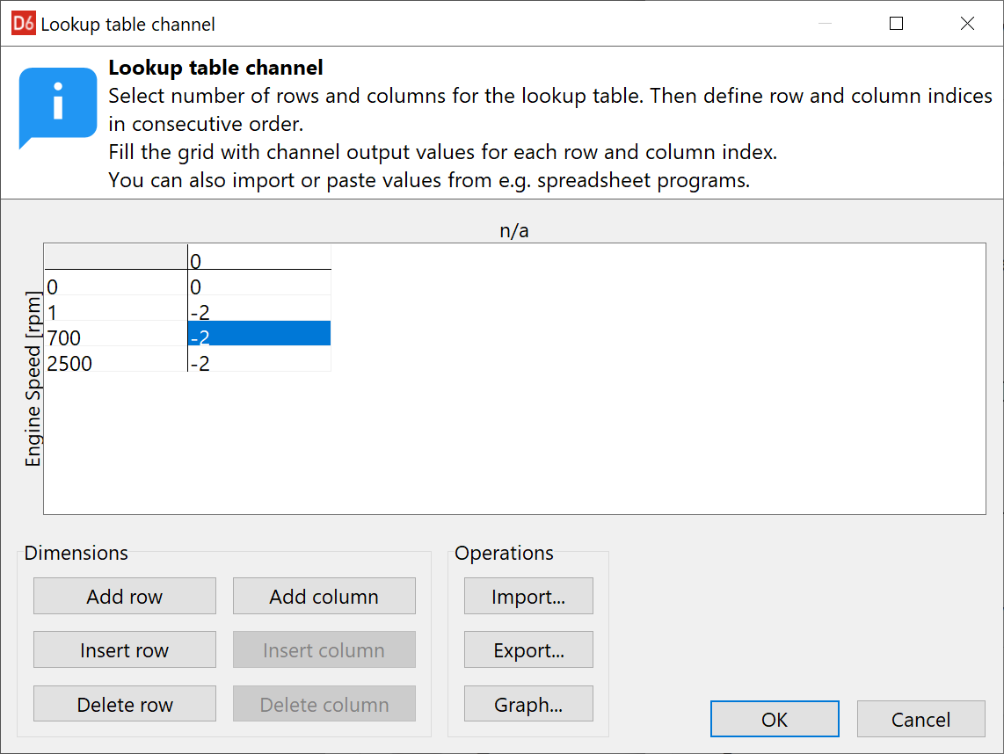Select row index cell 1
The width and height of the screenshot is (1004, 754).
click(116, 308)
